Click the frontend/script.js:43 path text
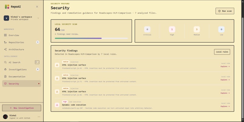 click(72, 68)
